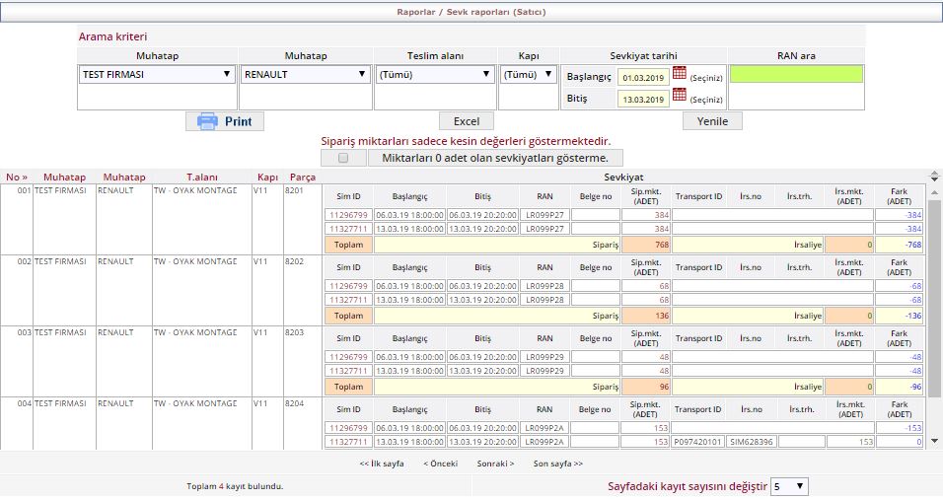
Task: Sort by the No » column header
Action: tap(17, 178)
